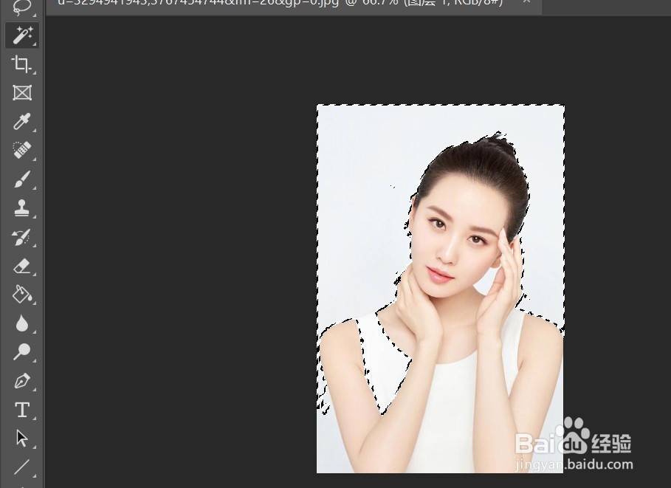Select the History Brush tool
Screen dimensions: 671x488
click(22, 237)
